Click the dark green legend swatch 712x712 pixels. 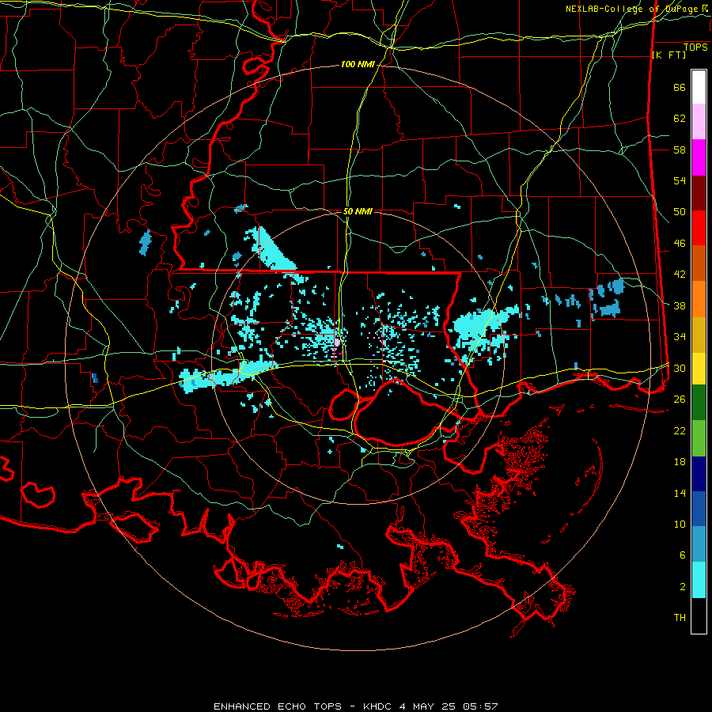click(699, 403)
